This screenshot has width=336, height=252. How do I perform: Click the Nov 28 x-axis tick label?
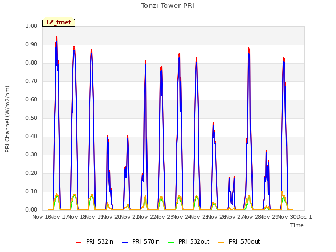[252, 217]
